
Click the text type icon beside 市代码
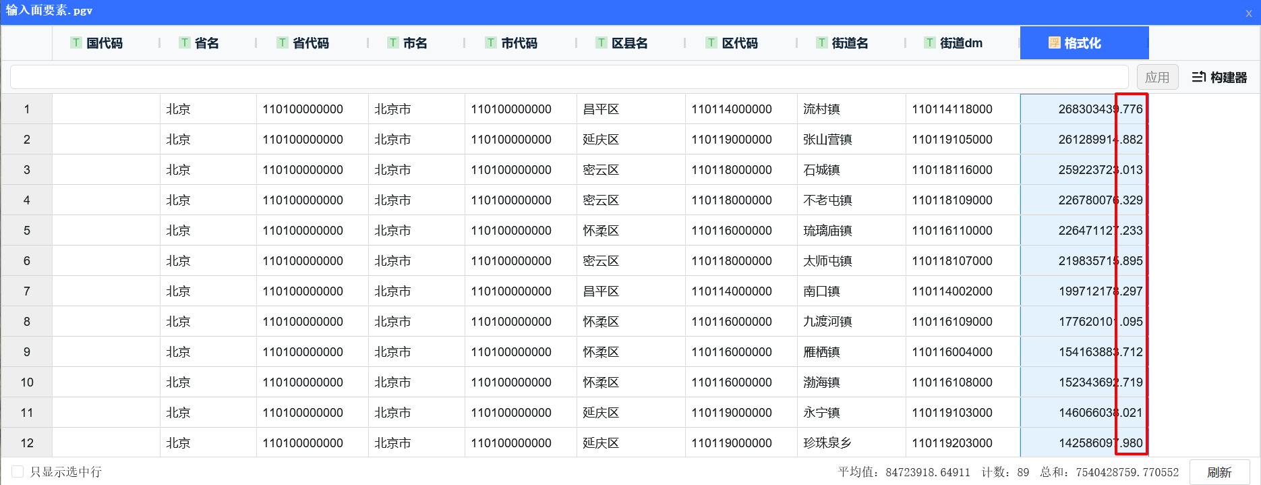point(491,42)
